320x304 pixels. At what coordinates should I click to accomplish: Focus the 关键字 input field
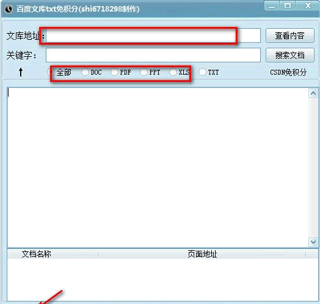coord(153,55)
